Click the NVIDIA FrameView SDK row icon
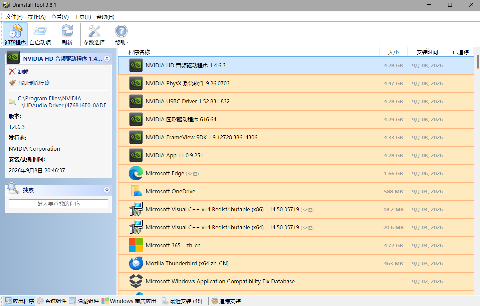 [x=136, y=137]
